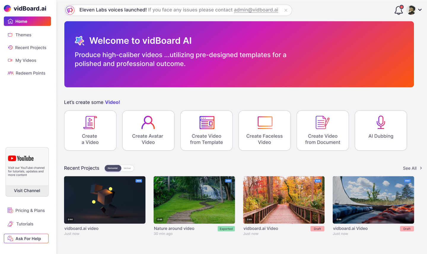The image size is (427, 254).
Task: Open the Themes section in the sidebar
Action: 23,35
